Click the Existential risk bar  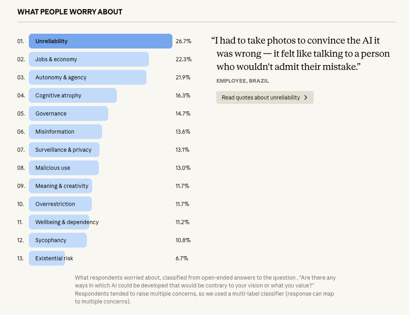[46, 258]
